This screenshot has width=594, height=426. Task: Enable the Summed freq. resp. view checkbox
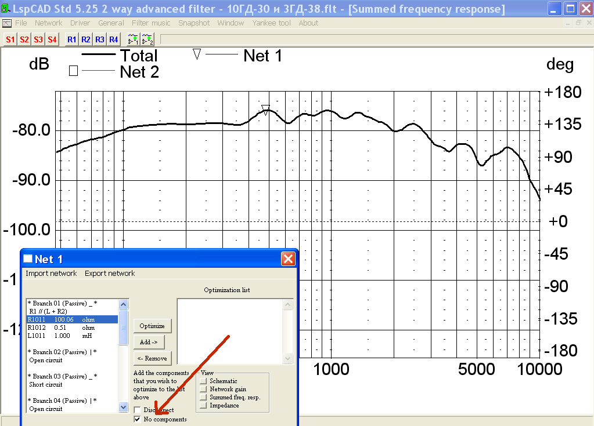pos(204,397)
